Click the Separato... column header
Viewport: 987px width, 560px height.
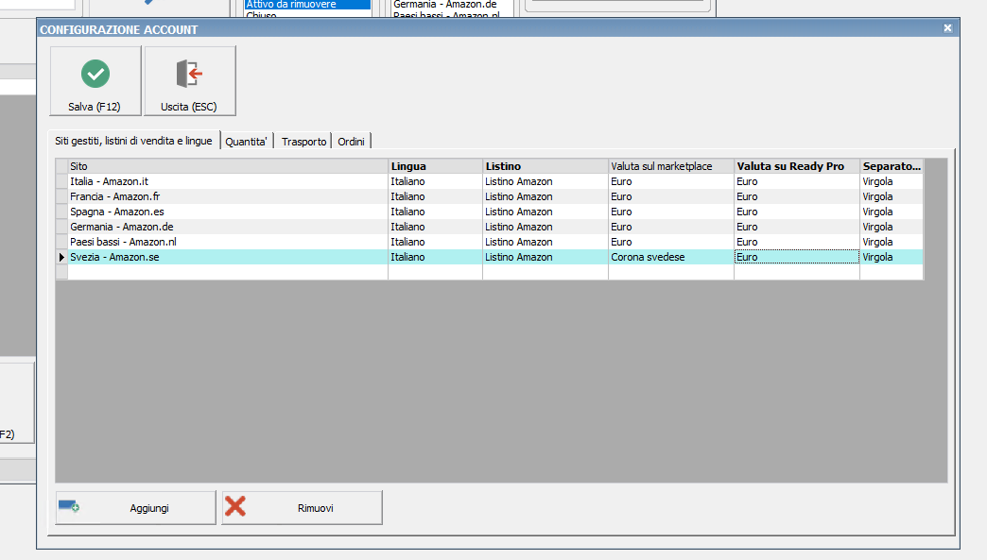(892, 166)
